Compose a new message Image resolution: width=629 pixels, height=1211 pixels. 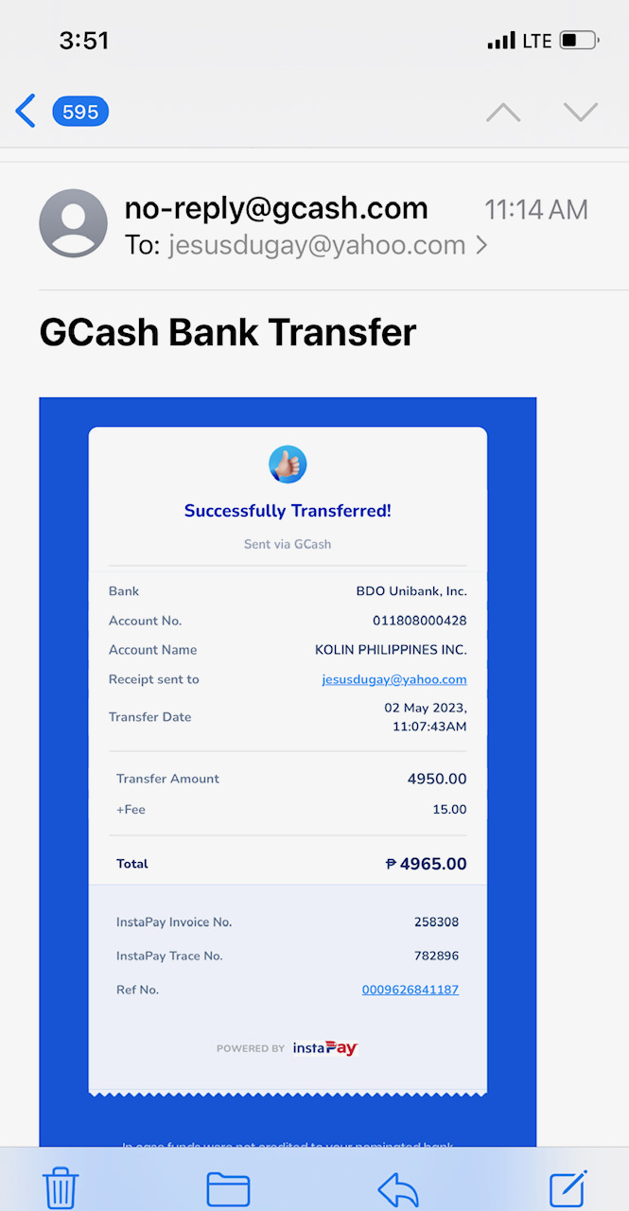click(x=568, y=1187)
